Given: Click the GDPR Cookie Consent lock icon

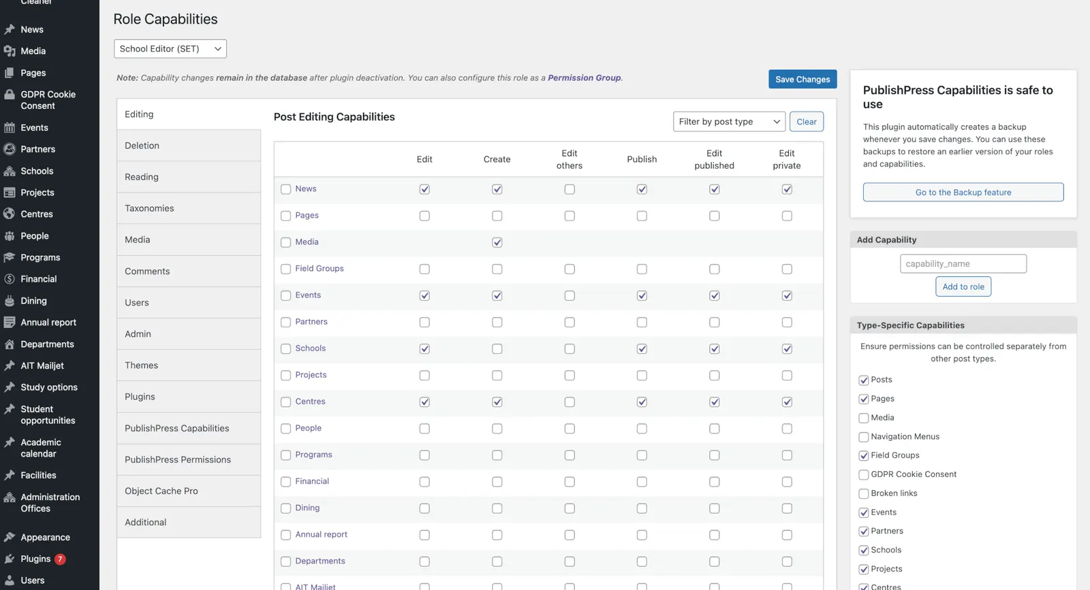Looking at the screenshot, I should pos(10,95).
